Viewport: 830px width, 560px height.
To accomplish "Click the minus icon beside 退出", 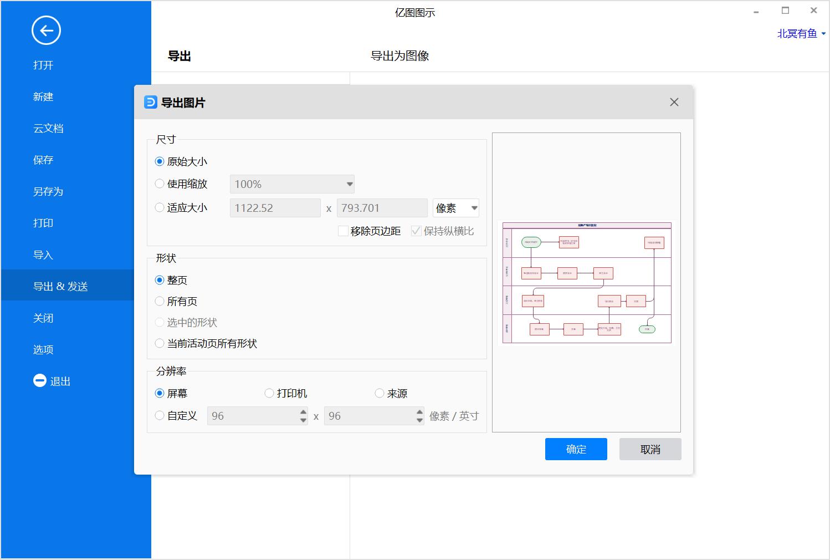I will (39, 380).
